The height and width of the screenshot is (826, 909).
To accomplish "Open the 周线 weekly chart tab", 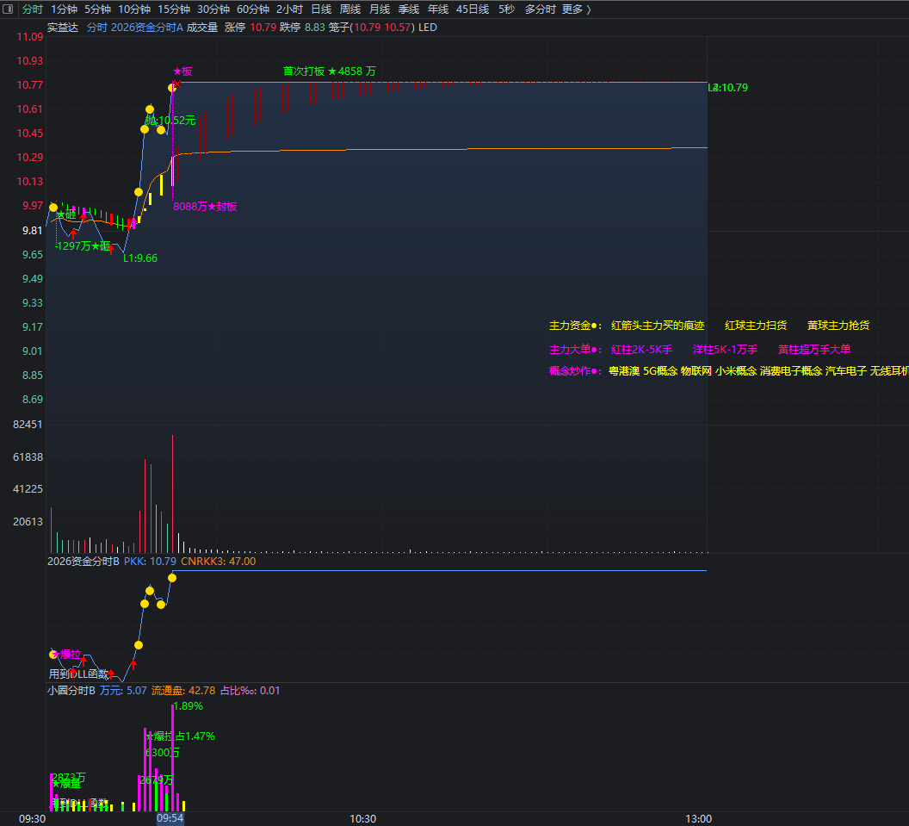I will 350,9.
